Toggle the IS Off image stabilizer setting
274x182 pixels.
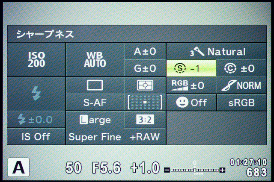tap(36, 137)
